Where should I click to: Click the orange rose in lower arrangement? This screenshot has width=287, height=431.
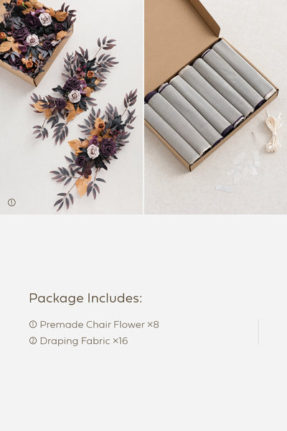click(x=100, y=125)
